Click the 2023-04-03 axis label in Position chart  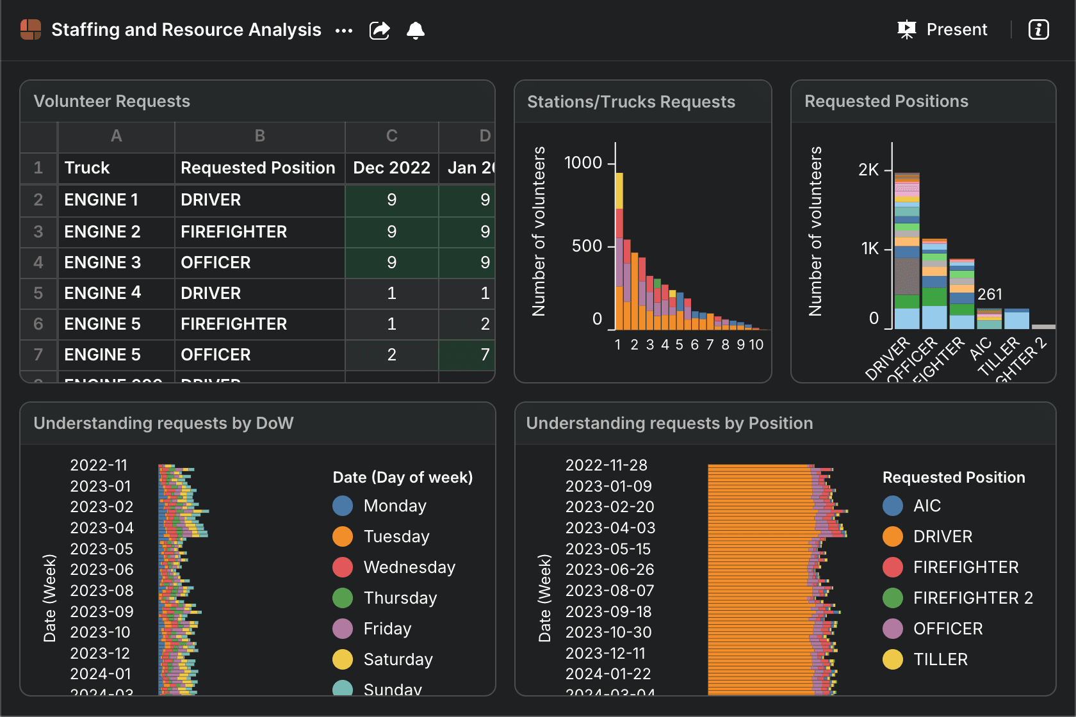(610, 528)
